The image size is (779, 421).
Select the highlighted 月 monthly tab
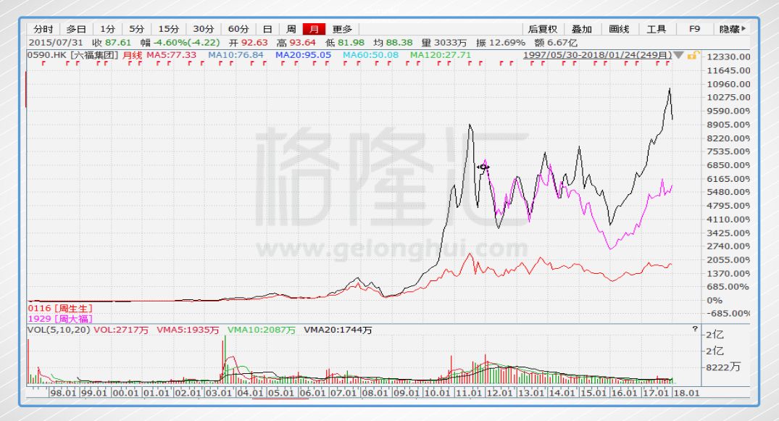click(x=314, y=29)
